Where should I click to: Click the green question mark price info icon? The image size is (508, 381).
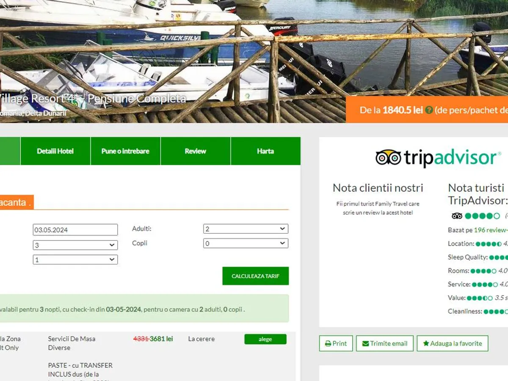[429, 110]
